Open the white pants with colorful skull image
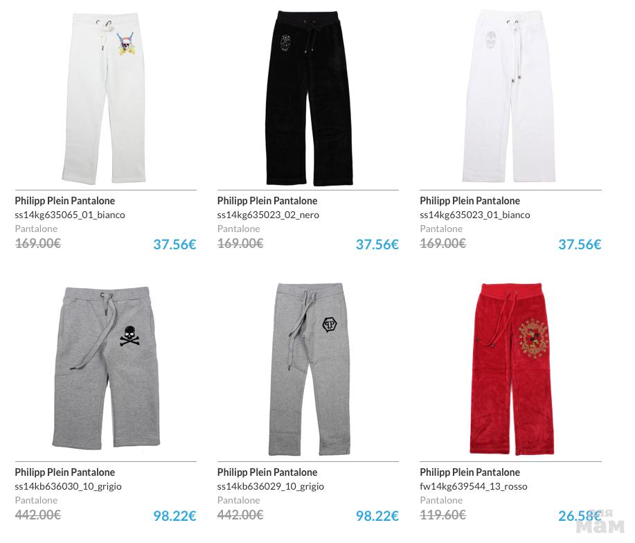 pyautogui.click(x=104, y=98)
